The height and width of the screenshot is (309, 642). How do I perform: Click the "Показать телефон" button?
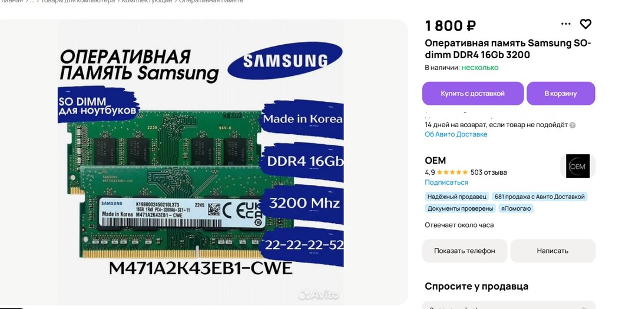[x=465, y=251]
